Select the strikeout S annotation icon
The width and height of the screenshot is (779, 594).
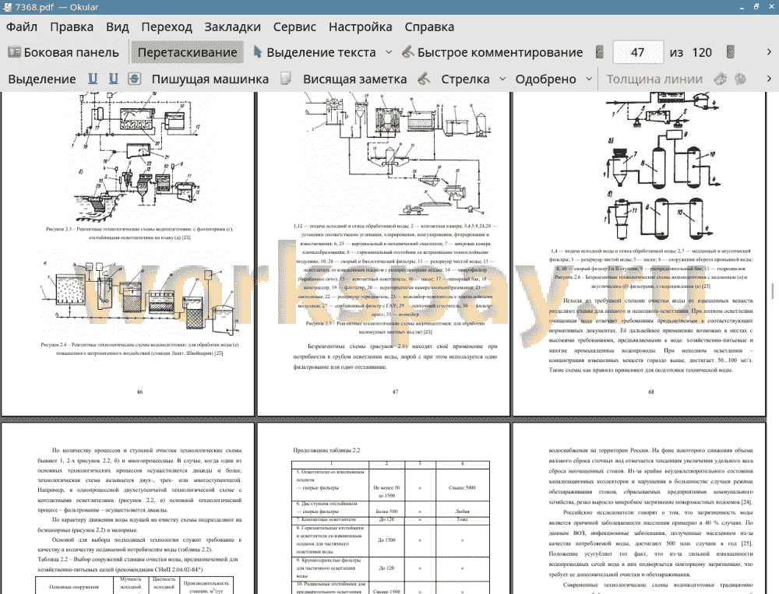[134, 79]
